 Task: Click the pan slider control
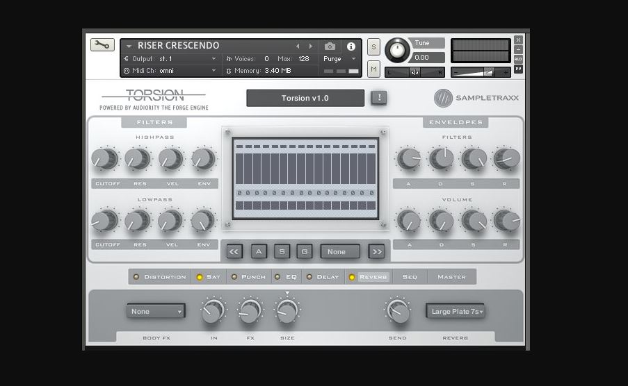tap(414, 72)
